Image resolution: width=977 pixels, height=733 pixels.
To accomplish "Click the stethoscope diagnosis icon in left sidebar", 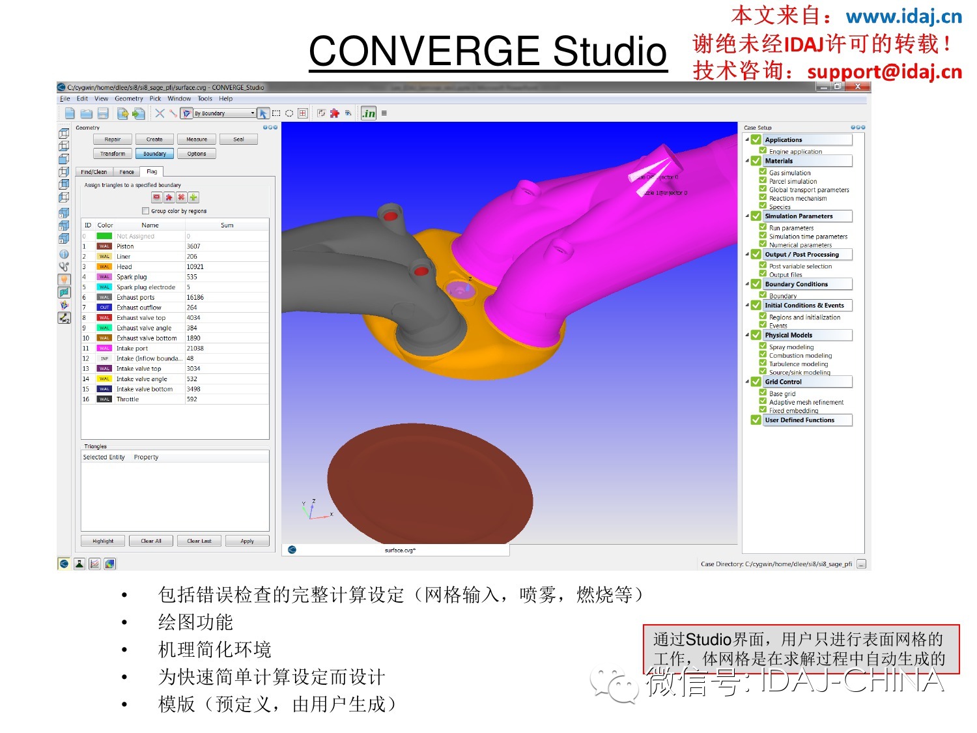I will [x=64, y=266].
